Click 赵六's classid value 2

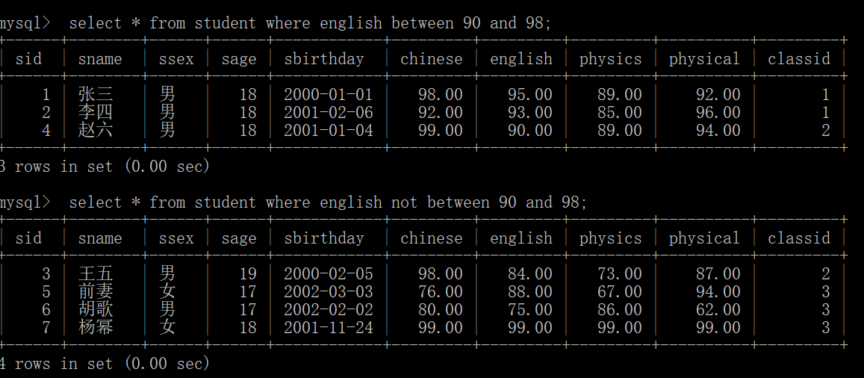click(x=825, y=130)
